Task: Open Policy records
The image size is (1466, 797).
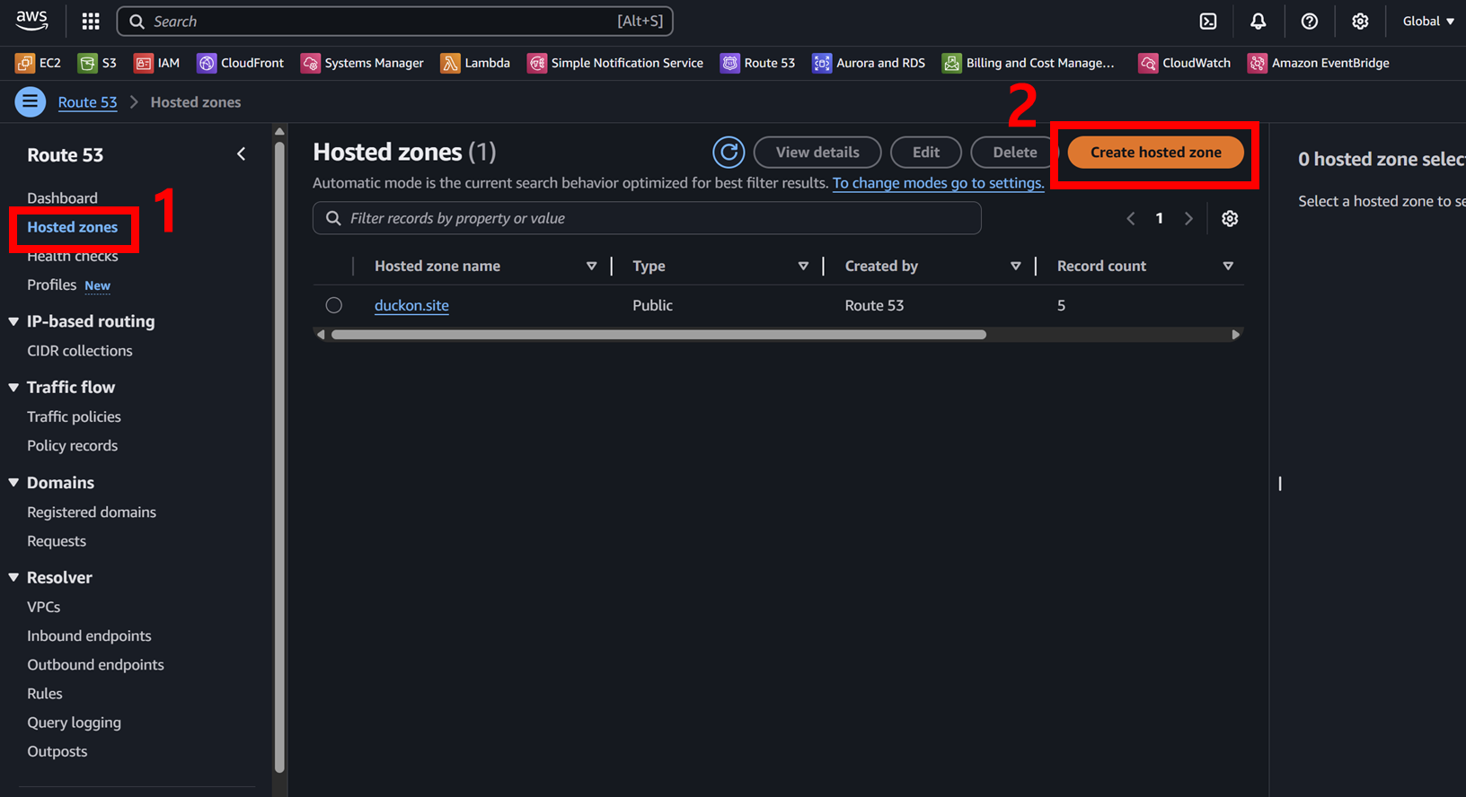Action: 72,446
